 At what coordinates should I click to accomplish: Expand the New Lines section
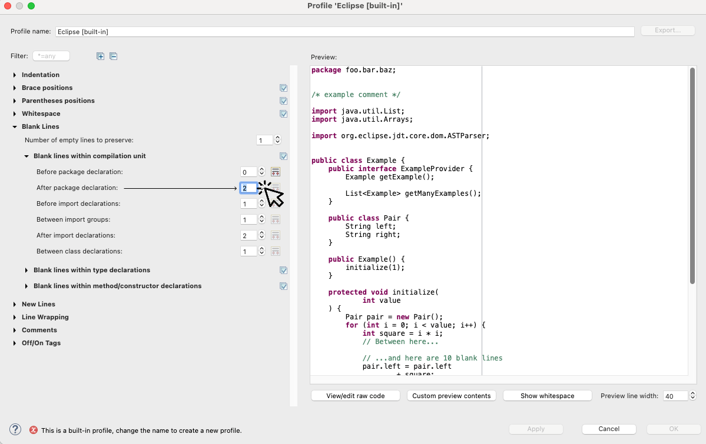coord(15,305)
